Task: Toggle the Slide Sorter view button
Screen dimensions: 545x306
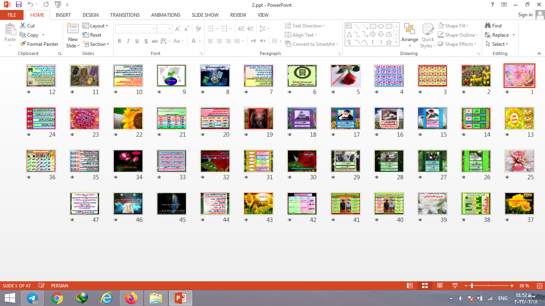Action: click(425, 286)
